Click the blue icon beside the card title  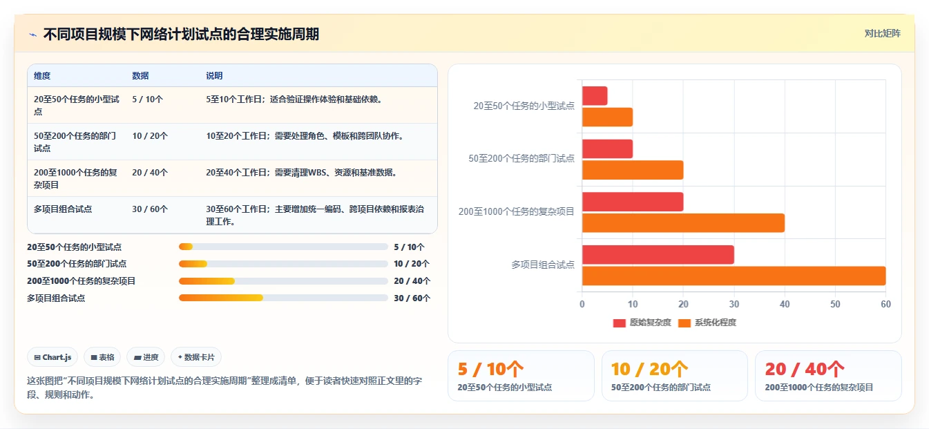[32, 35]
